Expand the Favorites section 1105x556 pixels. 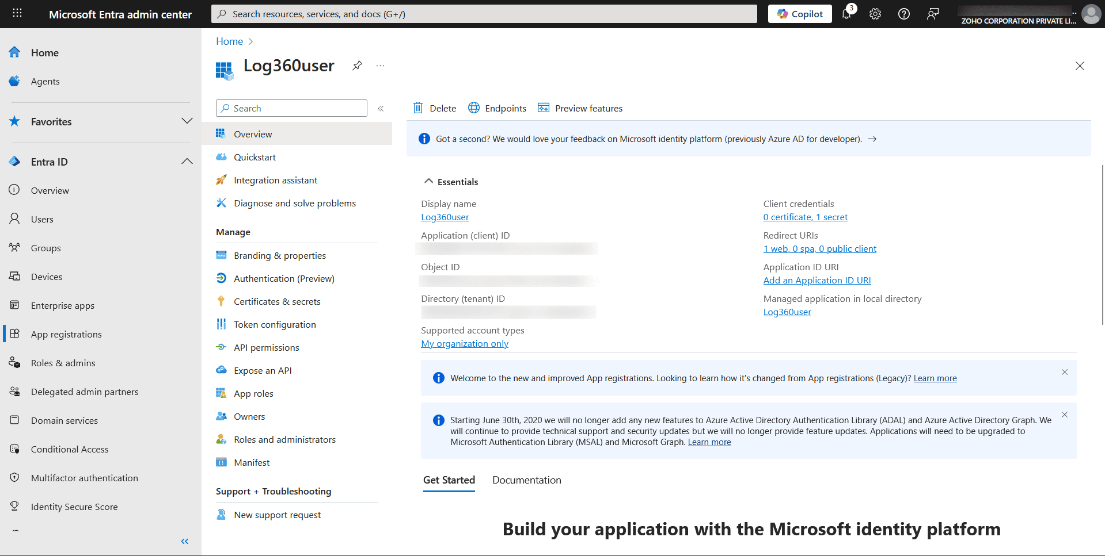click(x=187, y=121)
